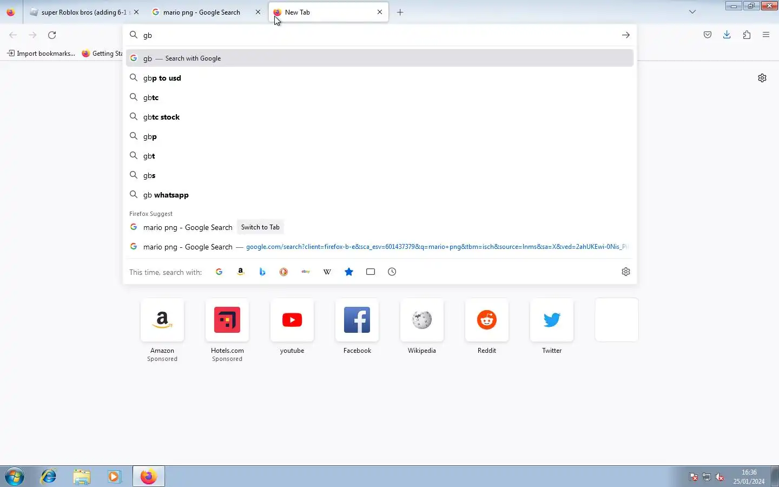The height and width of the screenshot is (487, 779).
Task: Click the Go arrow in address bar
Action: tap(626, 35)
